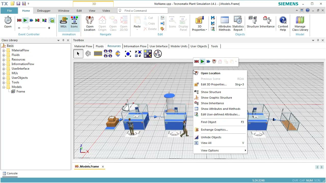Reset simulation in ribbon Event Controller

(x=19, y=20)
